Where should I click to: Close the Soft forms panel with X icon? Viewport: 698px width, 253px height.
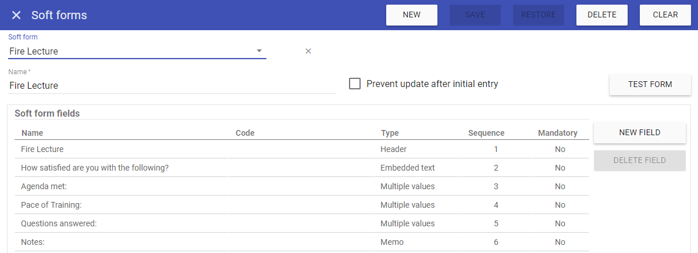click(x=16, y=15)
